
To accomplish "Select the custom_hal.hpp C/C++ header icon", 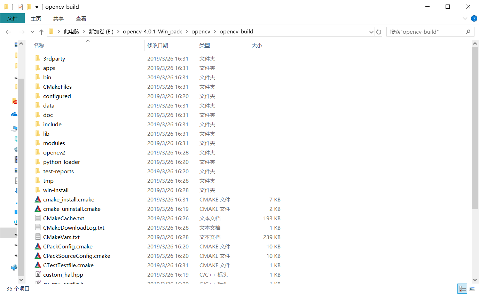I will click(x=38, y=275).
